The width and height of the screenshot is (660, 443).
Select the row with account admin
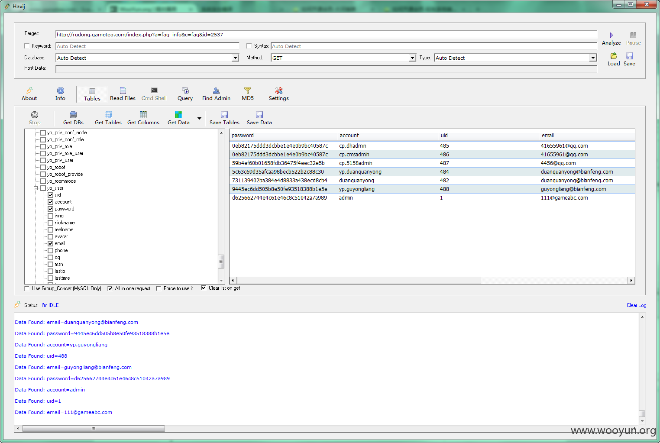[432, 198]
